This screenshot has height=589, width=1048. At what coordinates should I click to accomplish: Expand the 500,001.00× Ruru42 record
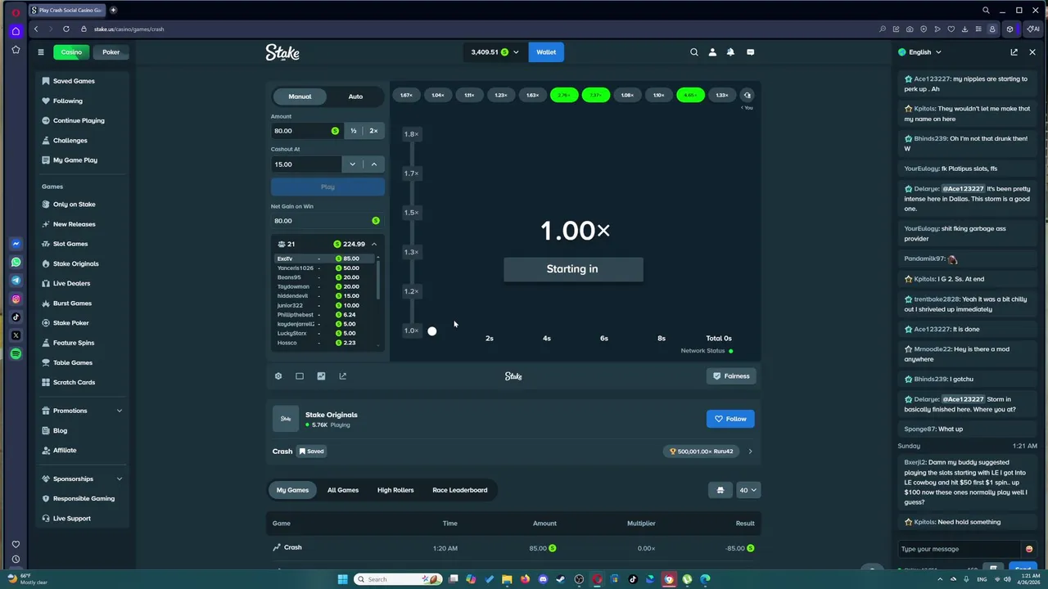pyautogui.click(x=750, y=452)
